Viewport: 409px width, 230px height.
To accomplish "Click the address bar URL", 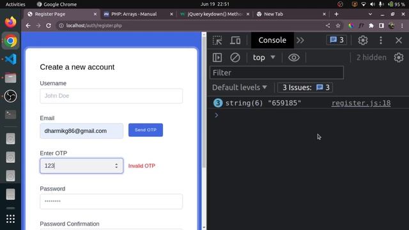I will click(94, 26).
